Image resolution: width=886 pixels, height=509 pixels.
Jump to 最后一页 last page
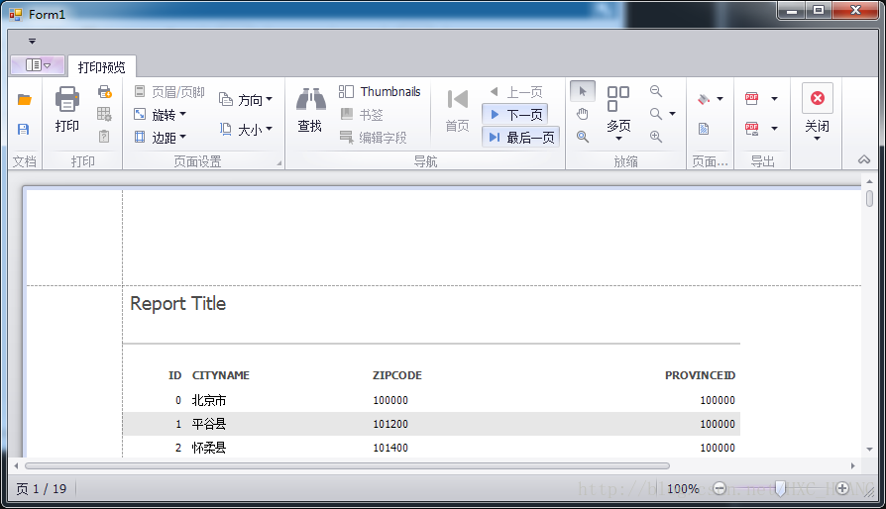(521, 137)
